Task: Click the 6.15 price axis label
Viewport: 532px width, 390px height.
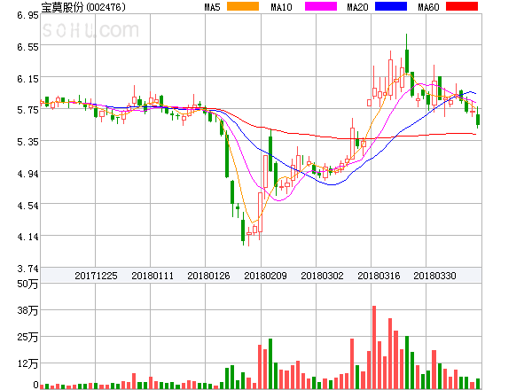Action: pos(27,79)
